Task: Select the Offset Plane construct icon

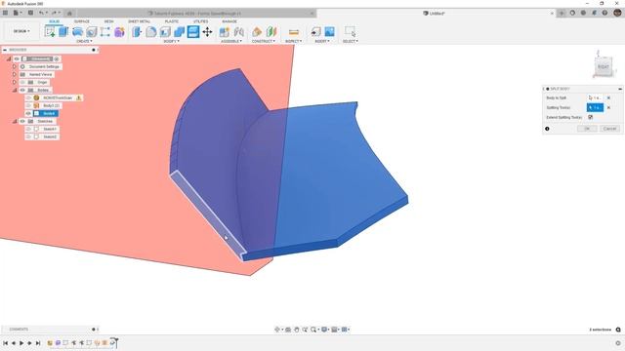Action: coord(257,31)
